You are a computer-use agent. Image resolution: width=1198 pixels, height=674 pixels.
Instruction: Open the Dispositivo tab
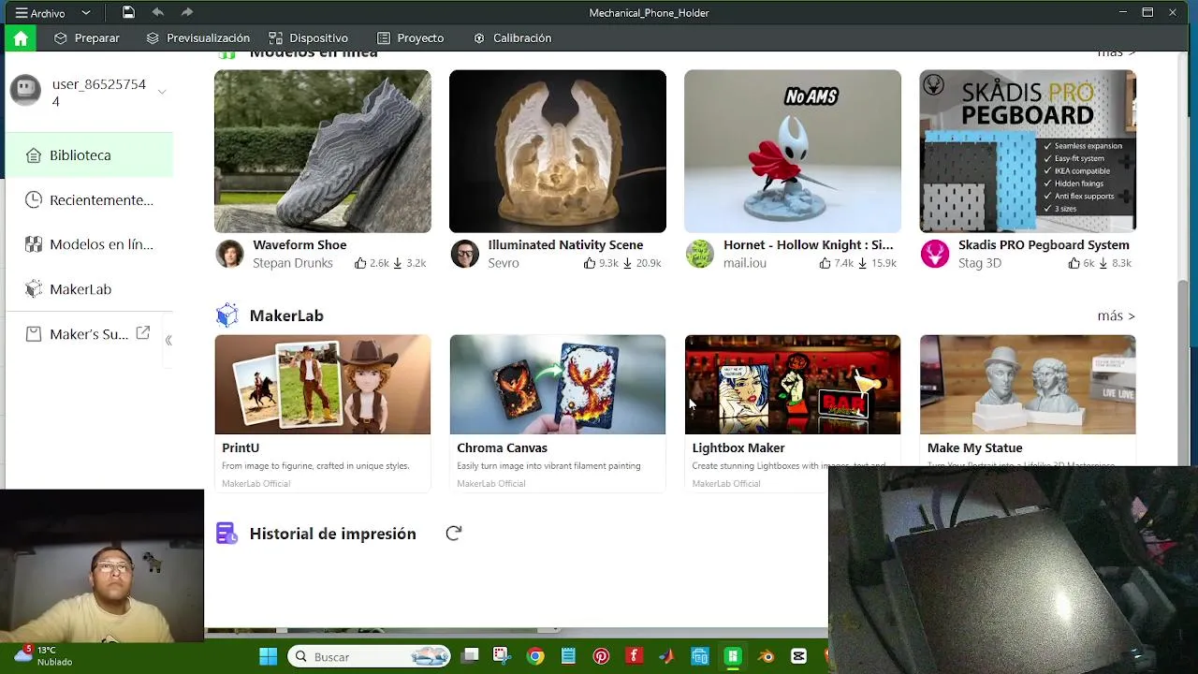(x=308, y=38)
